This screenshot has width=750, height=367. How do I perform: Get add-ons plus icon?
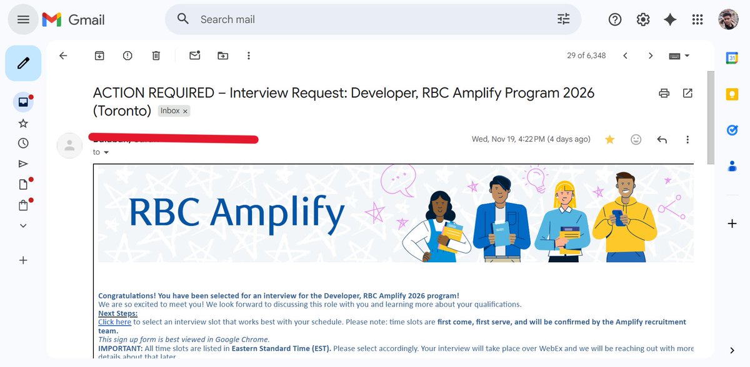pyautogui.click(x=732, y=223)
